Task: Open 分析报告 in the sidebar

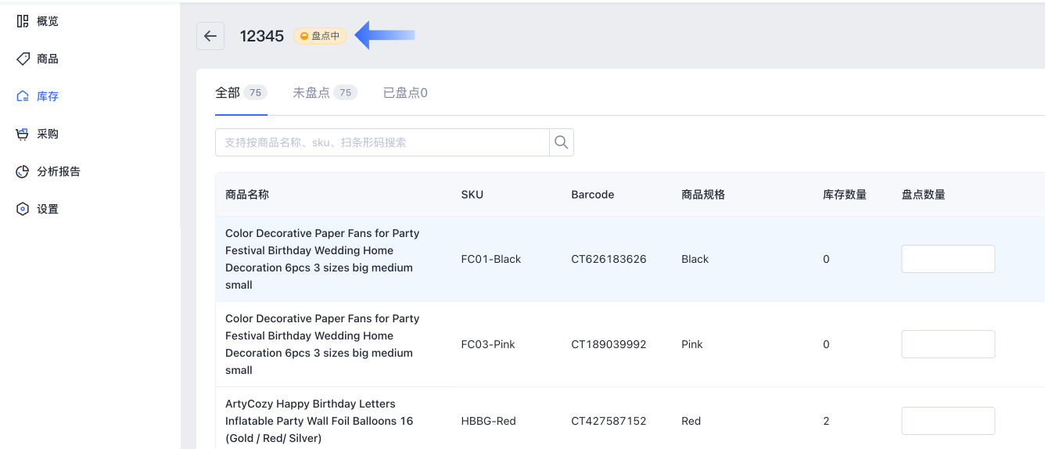Action: tap(59, 171)
